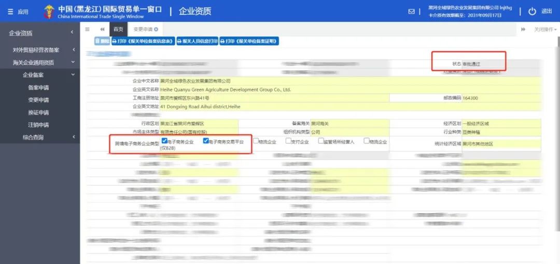
Task: Click the 企业中文名称 field
Action: [351, 81]
